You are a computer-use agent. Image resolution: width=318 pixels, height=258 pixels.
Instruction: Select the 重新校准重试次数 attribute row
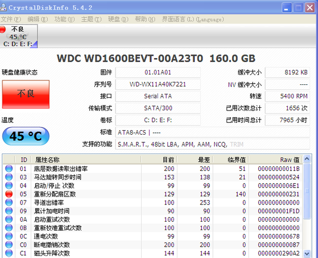pyautogui.click(x=153, y=228)
